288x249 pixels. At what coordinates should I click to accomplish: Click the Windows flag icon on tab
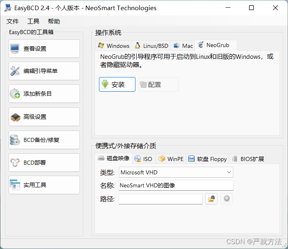101,45
